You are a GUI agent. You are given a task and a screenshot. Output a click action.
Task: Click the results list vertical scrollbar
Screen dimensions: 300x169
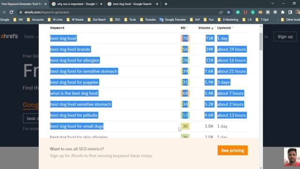[261, 42]
